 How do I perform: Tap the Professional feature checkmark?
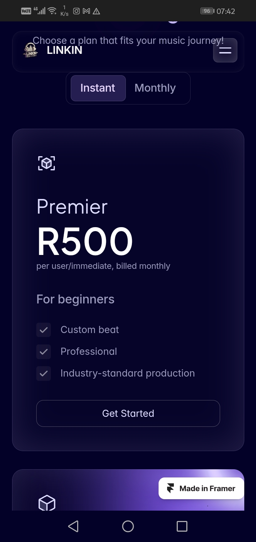[44, 352]
